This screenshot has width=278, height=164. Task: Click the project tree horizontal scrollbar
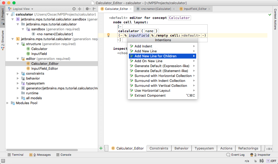[x=39, y=150]
